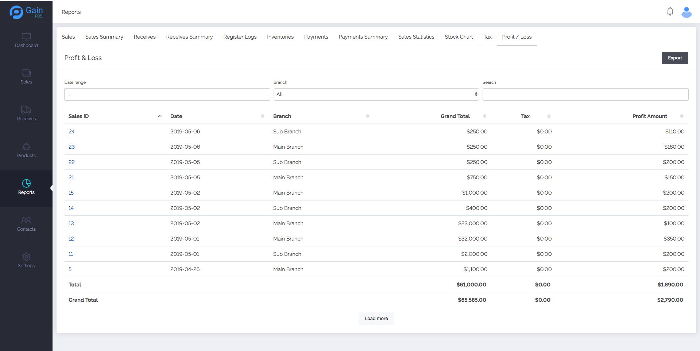Click the Gain POS logo
Screen dimensions: 700x351
click(26, 12)
